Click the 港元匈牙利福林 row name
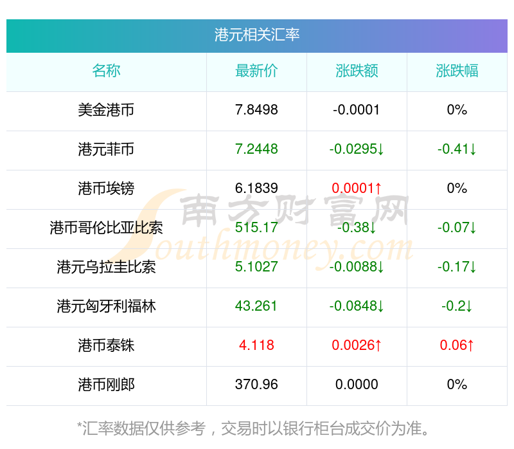The width and height of the screenshot is (514, 449). pos(106,306)
